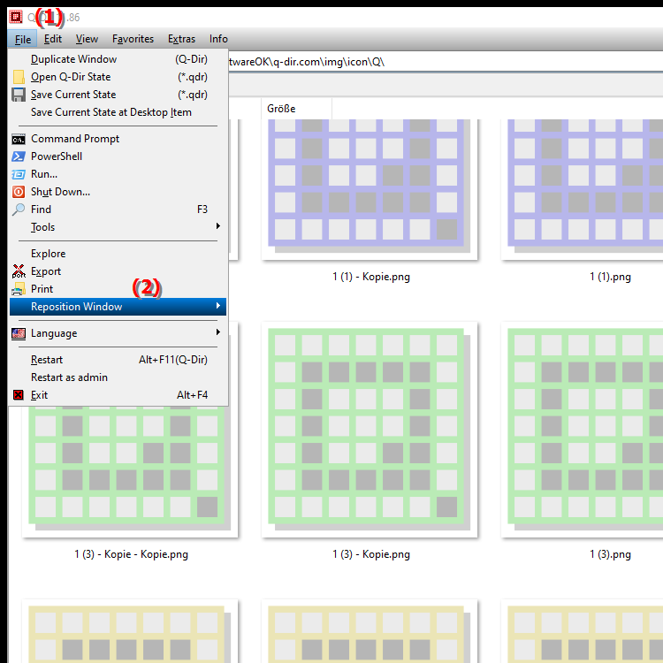663x663 pixels.
Task: Click the Run dialog icon
Action: (x=19, y=174)
